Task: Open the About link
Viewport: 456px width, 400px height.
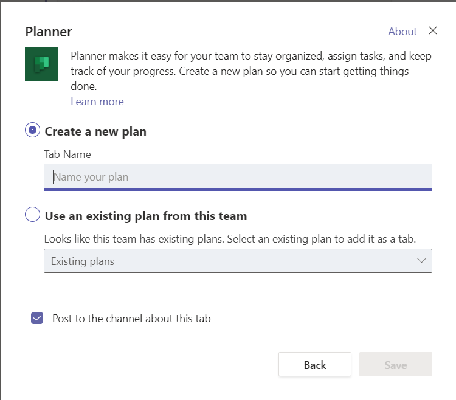Action: tap(402, 32)
